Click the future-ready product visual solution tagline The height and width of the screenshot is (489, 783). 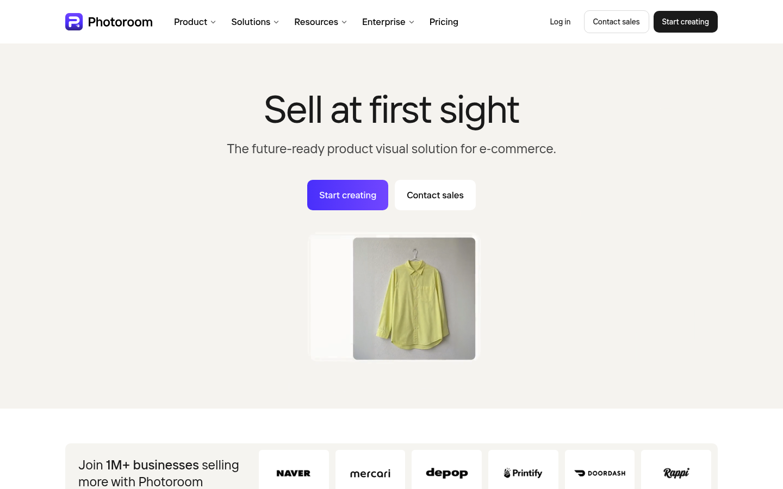tap(391, 149)
